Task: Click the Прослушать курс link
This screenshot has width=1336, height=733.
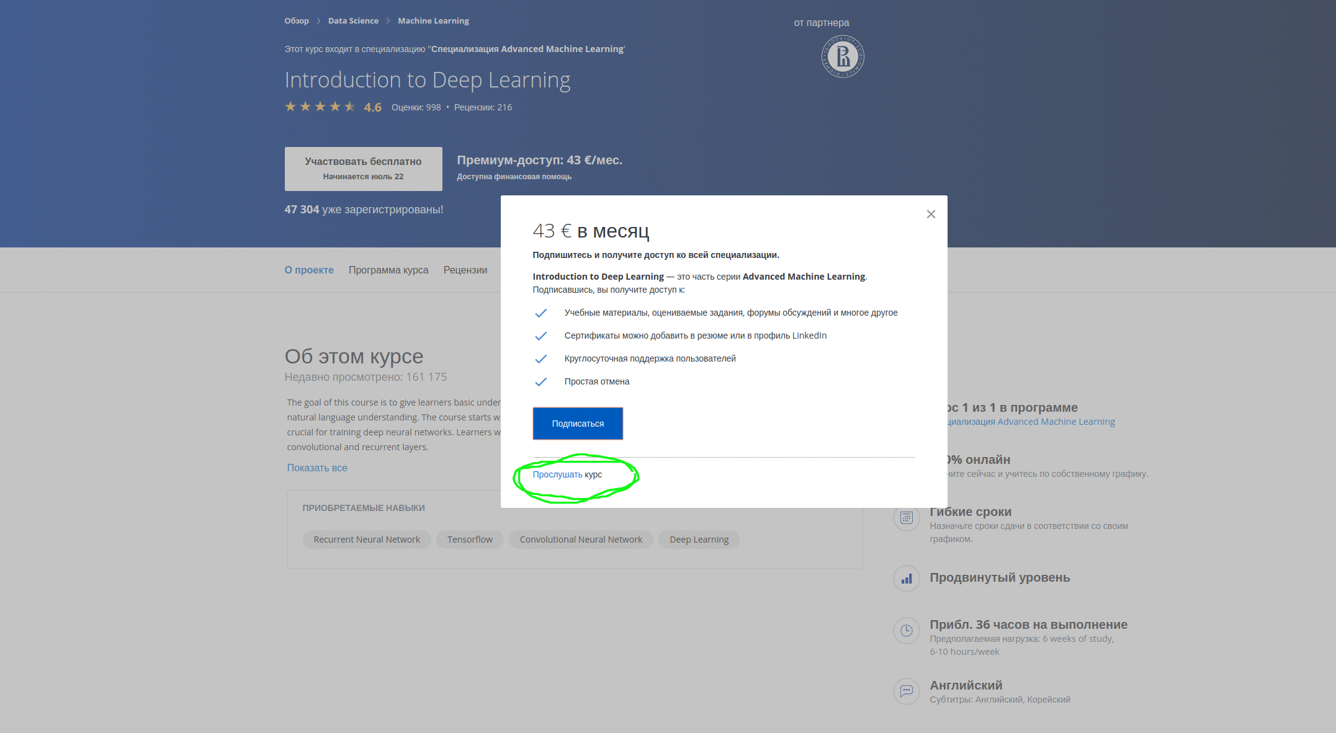Action: (x=557, y=474)
